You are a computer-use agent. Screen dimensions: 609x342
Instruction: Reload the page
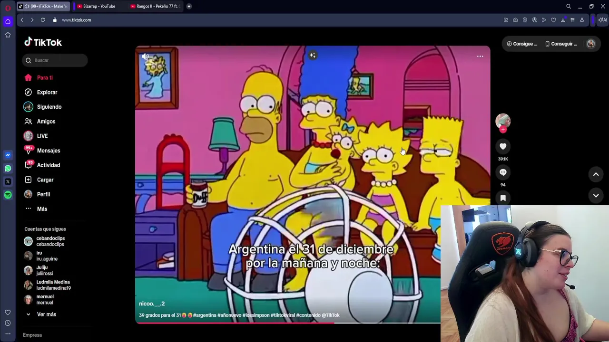(x=43, y=20)
